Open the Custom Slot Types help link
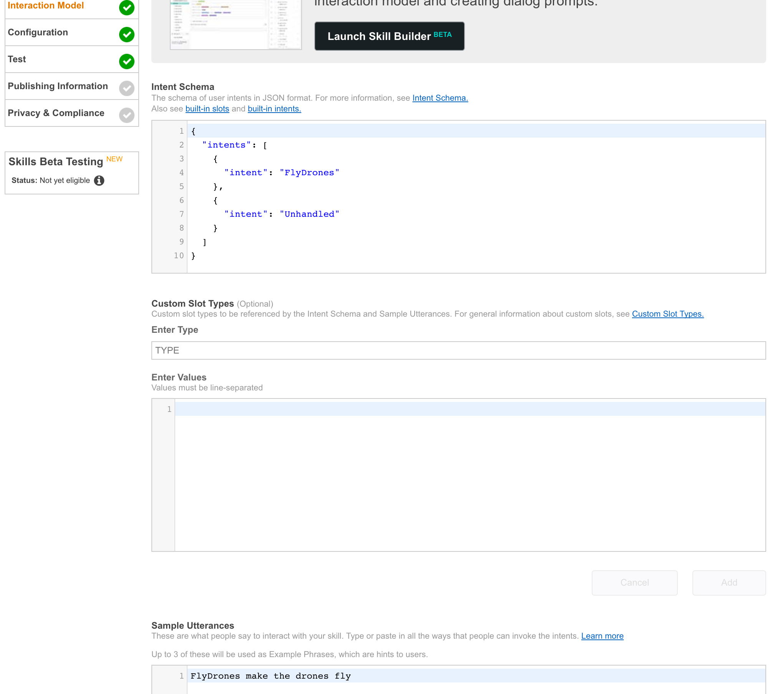The height and width of the screenshot is (694, 775). point(667,314)
